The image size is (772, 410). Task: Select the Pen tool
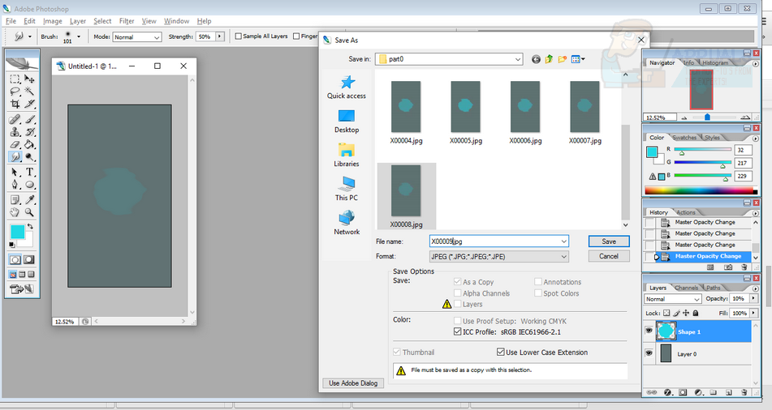coord(15,185)
